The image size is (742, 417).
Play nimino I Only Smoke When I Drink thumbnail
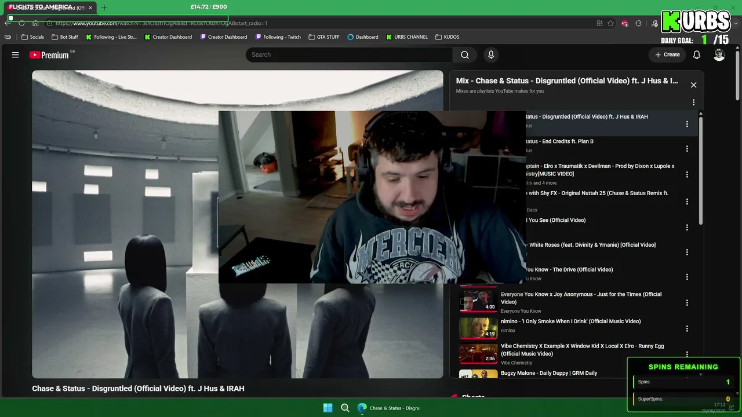[x=478, y=328]
